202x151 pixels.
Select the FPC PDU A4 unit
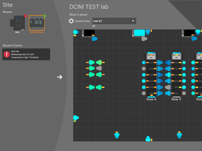pos(151,56)
